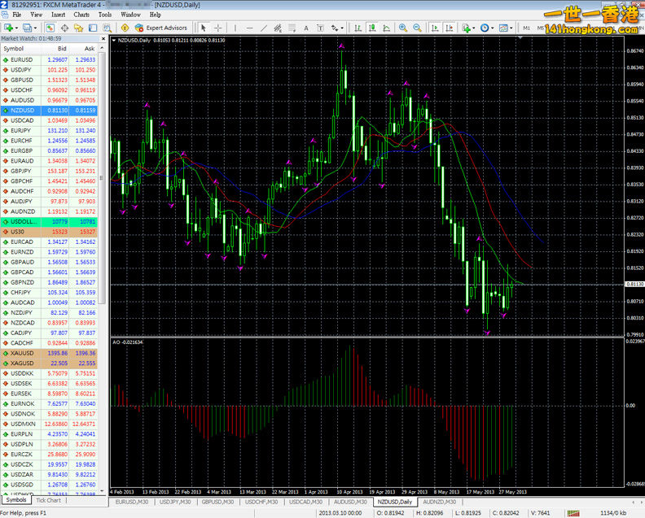
Task: Open the Charts menu
Action: [81, 15]
